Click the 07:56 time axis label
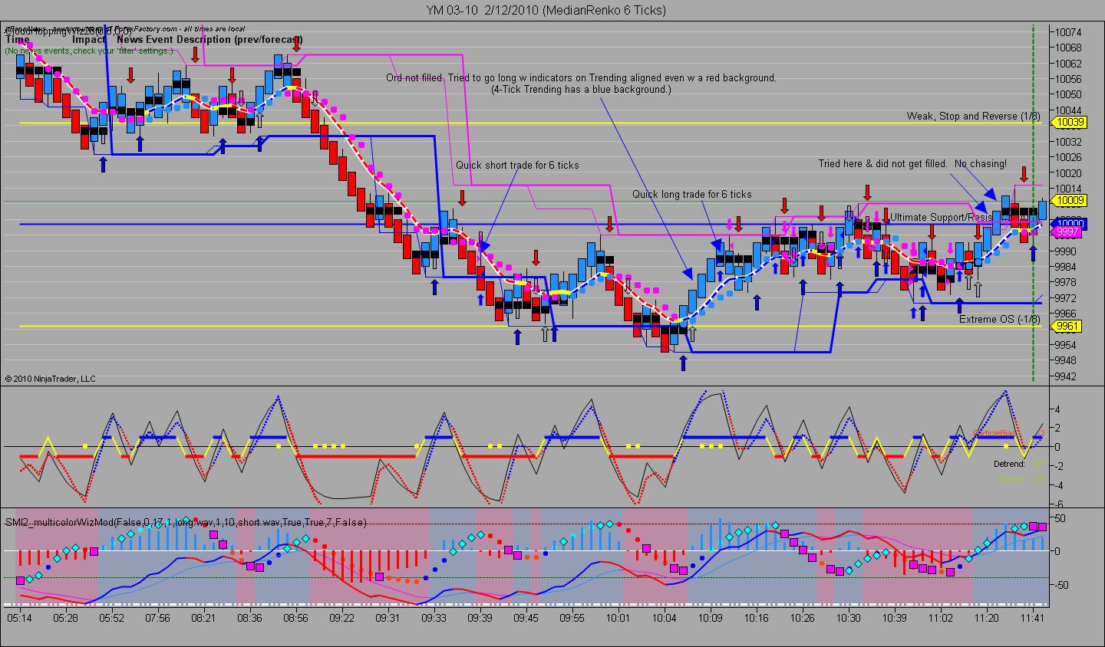 [158, 617]
